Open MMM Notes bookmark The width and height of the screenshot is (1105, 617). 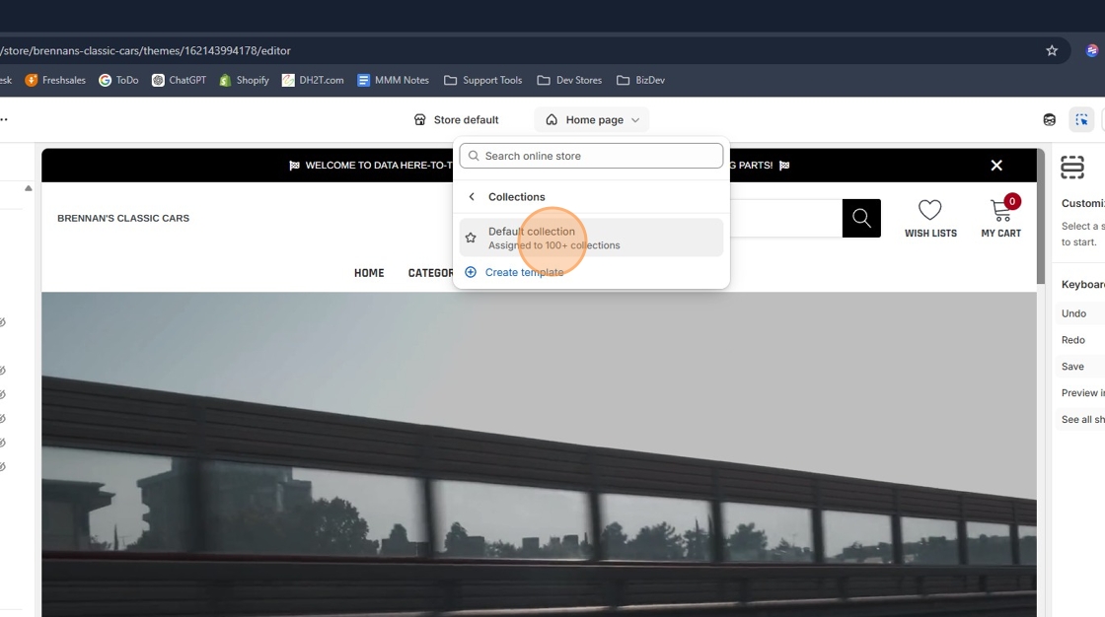pyautogui.click(x=394, y=80)
